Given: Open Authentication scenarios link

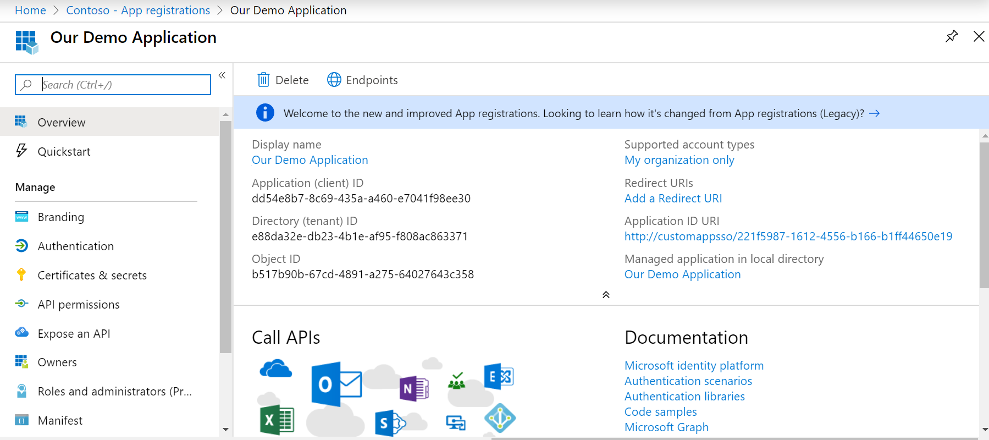Looking at the screenshot, I should 688,381.
